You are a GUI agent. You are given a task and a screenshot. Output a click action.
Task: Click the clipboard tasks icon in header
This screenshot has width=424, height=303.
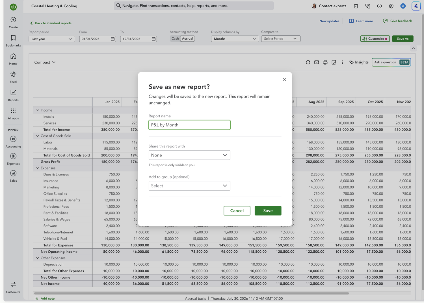coord(356,6)
